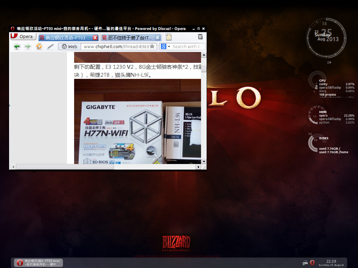Click the horizontal scrollbar left arrow
The image size is (358, 268).
13,167
